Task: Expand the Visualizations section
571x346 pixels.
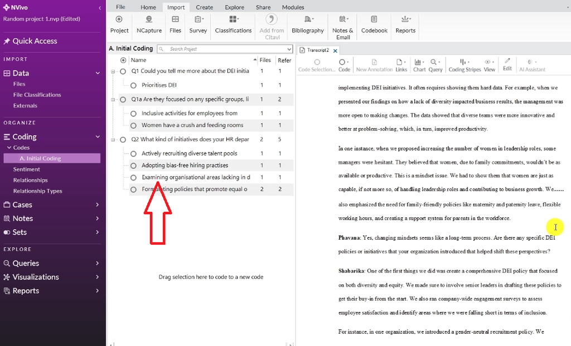Action: coord(97,277)
